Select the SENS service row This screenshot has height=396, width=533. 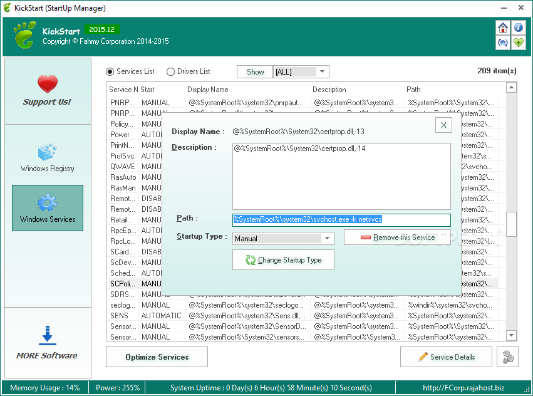pos(303,316)
